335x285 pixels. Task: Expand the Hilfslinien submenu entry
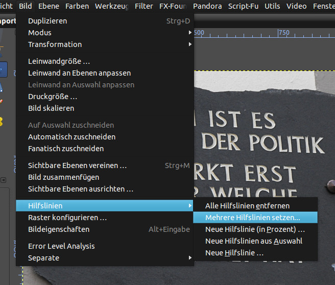105,206
